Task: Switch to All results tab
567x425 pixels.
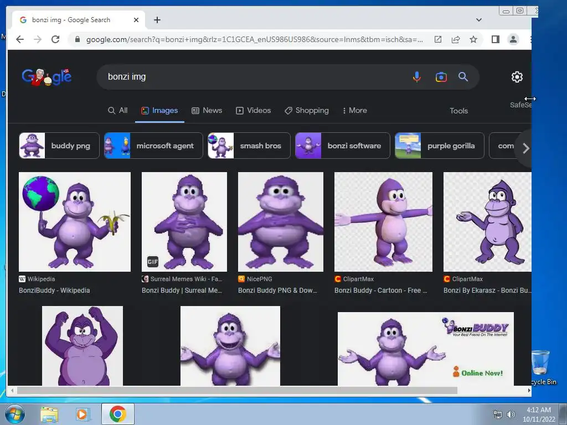Action: (118, 110)
